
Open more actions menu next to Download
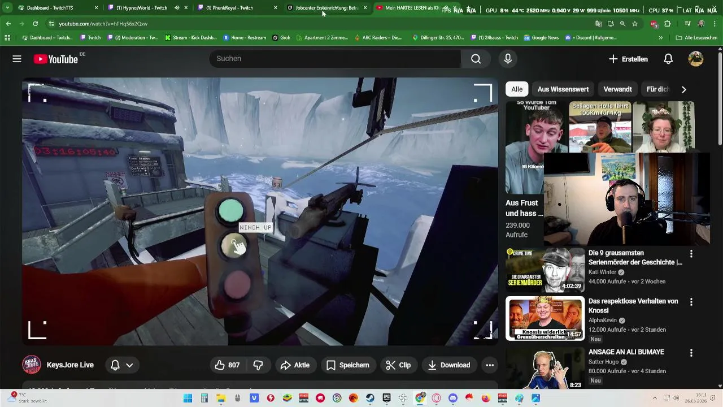click(490, 365)
